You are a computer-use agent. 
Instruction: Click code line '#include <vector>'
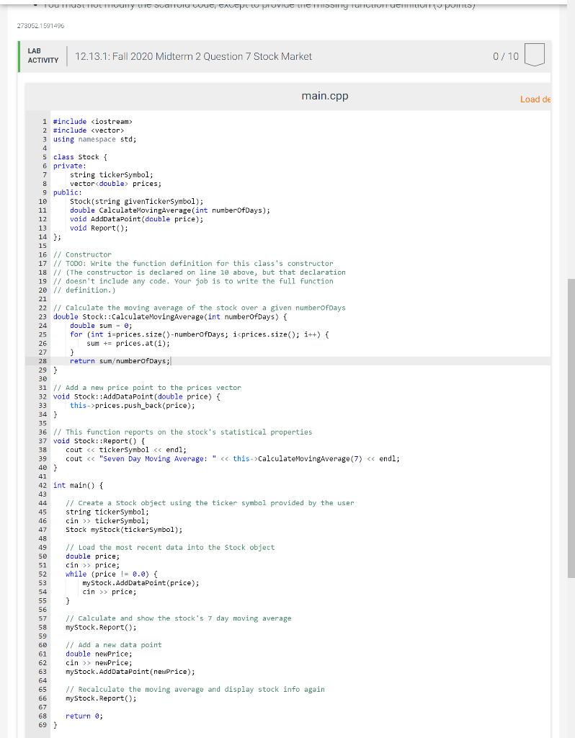pyautogui.click(x=89, y=130)
